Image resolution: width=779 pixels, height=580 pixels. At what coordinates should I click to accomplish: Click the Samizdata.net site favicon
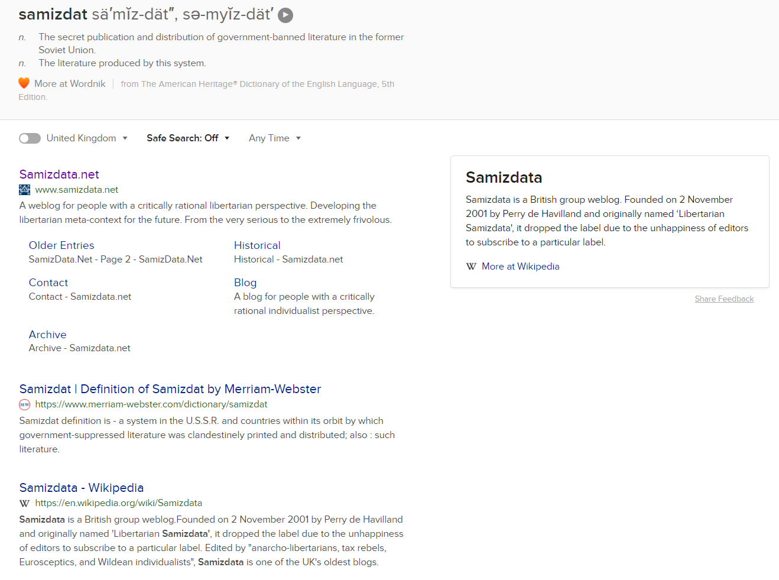pos(24,190)
